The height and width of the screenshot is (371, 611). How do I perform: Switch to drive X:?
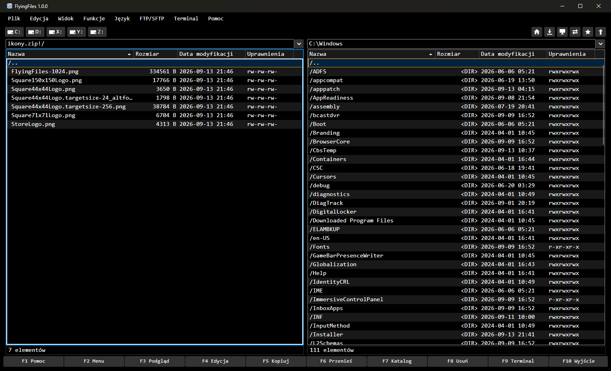click(56, 32)
